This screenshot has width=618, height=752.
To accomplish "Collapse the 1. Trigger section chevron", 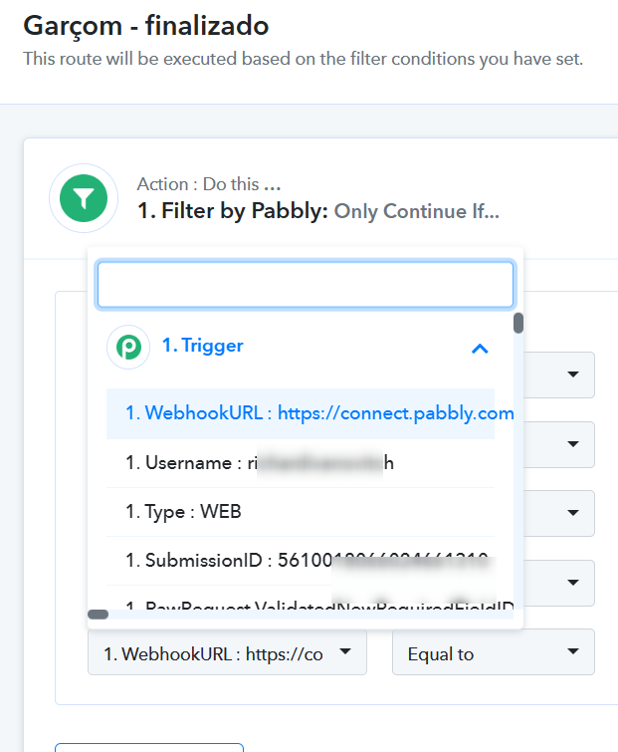I will click(x=480, y=349).
